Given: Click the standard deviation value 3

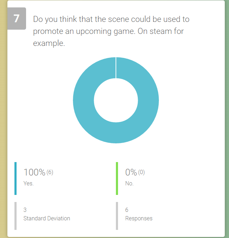Looking at the screenshot, I should coord(25,210).
